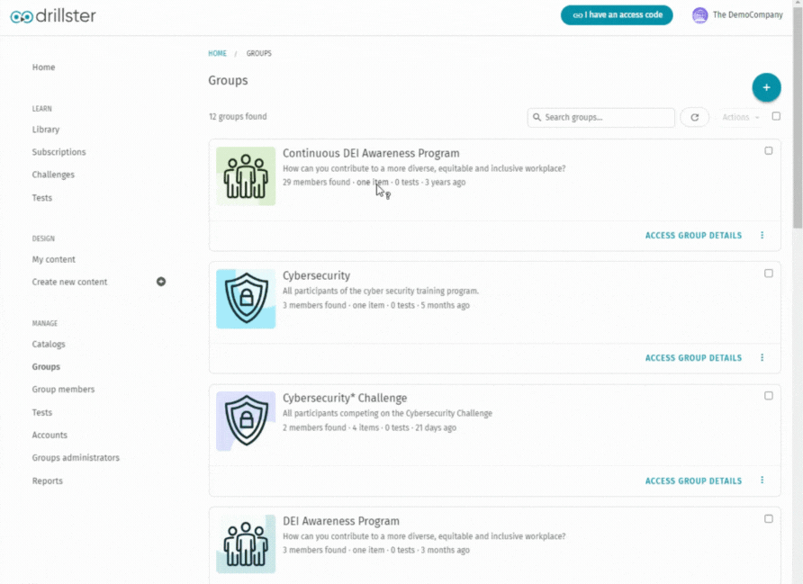Open the Cybersecurity* Challenge three-dot menu
The image size is (803, 584).
pos(762,481)
